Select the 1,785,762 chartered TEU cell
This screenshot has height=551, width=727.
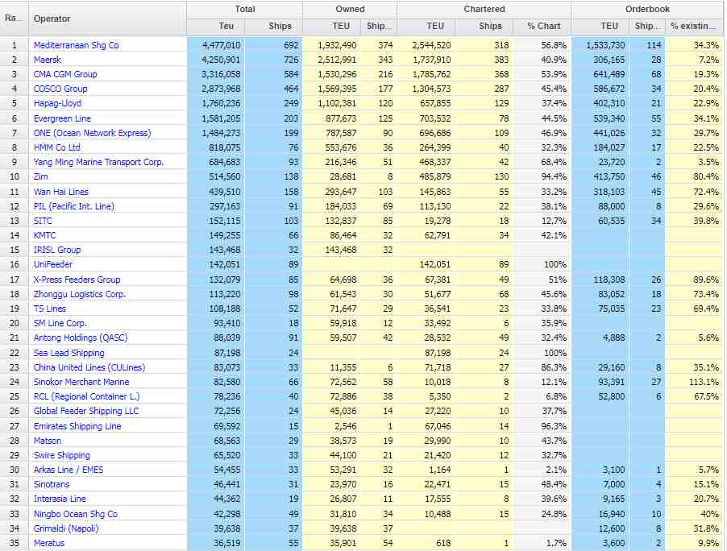426,74
